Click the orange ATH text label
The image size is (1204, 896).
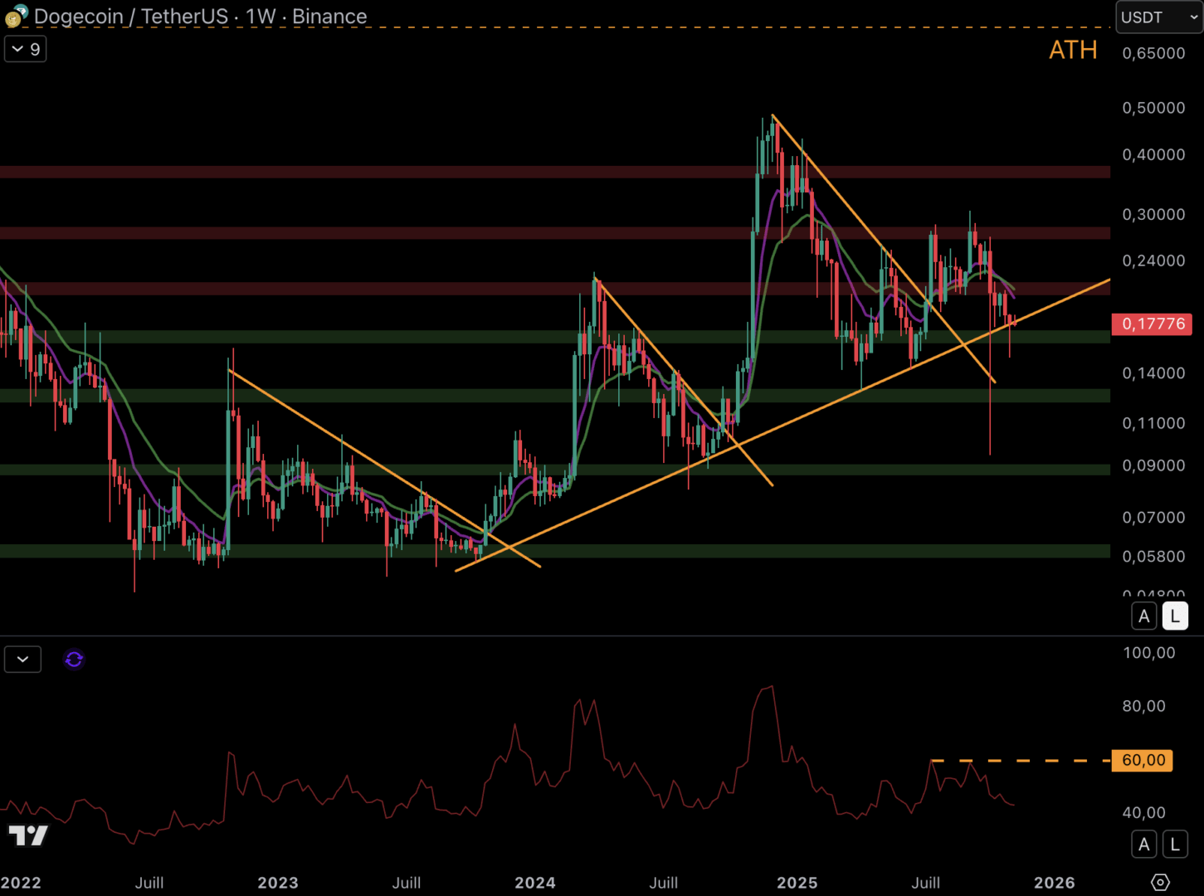(1073, 51)
